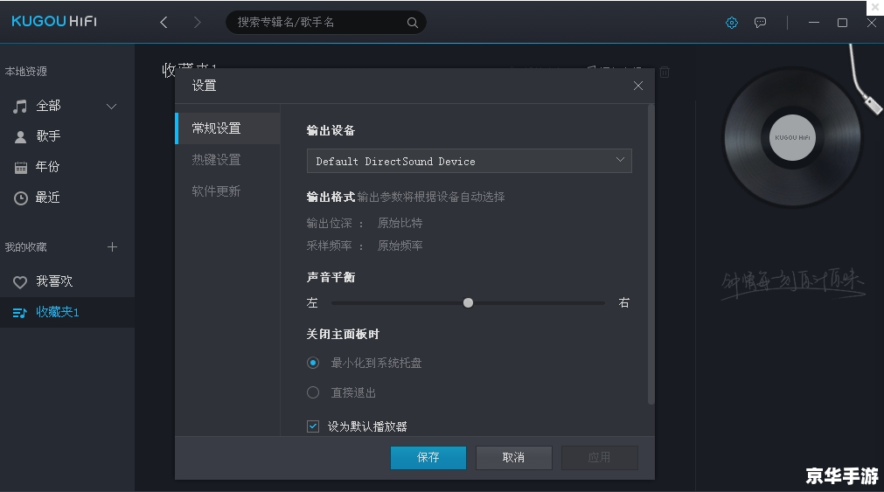Screen dimensions: 884x492
Task: Expand the 全部 sidebar chevron
Action: [112, 107]
